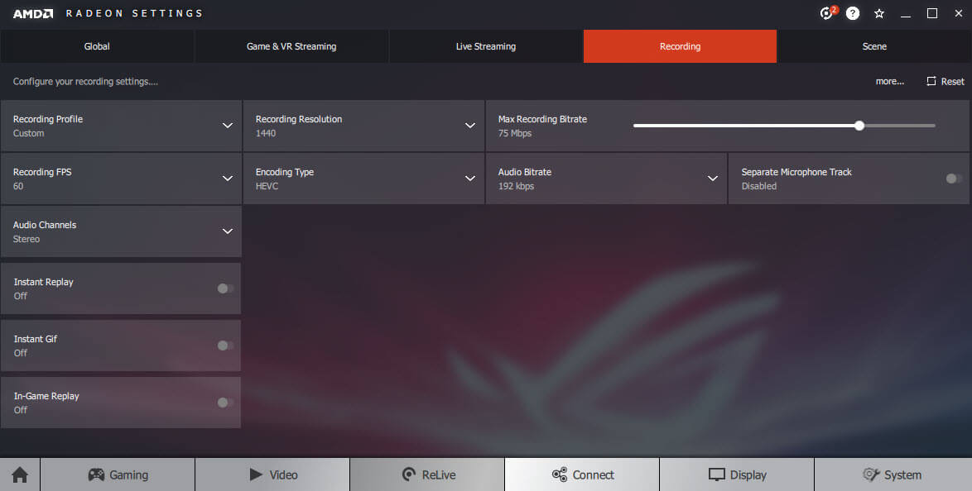
Task: Click the Video play triangle icon
Action: click(256, 475)
